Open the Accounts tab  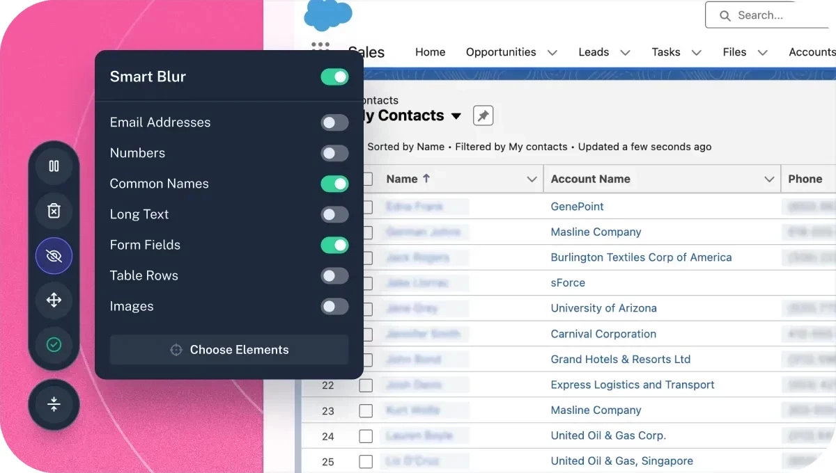coord(812,52)
